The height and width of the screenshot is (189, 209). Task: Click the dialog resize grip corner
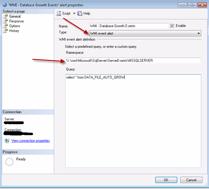(x=206, y=184)
